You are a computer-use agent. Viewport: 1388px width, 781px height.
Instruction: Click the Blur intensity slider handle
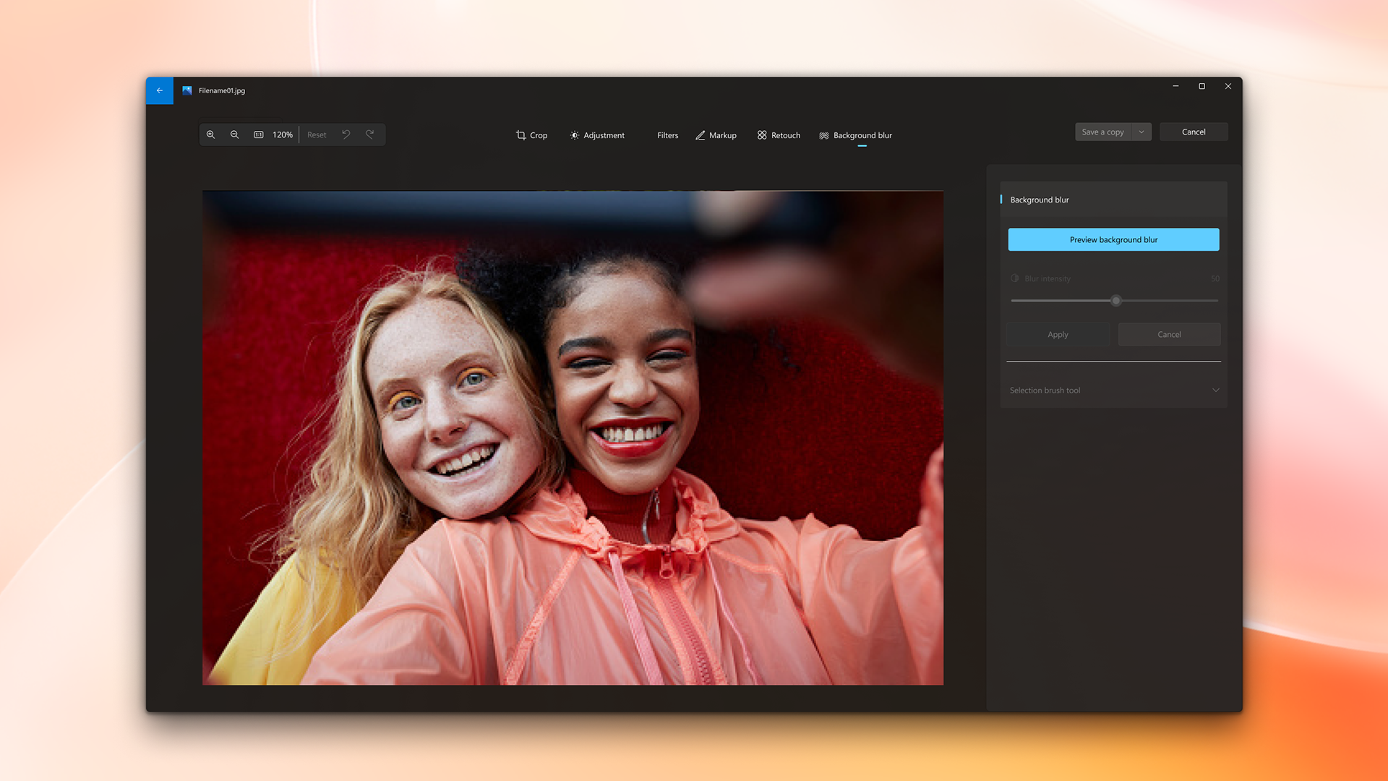(x=1116, y=300)
